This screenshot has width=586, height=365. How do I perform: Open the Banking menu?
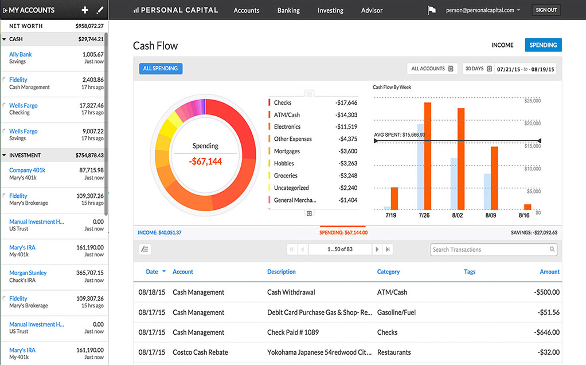[x=288, y=10]
